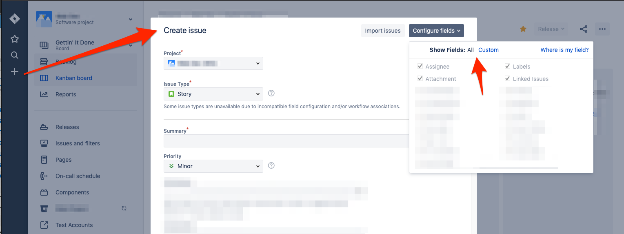Open the Project dropdown
The height and width of the screenshot is (234, 624).
coord(213,63)
